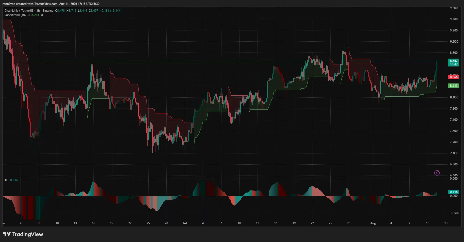Click the 9.400 price scale label

(454, 19)
